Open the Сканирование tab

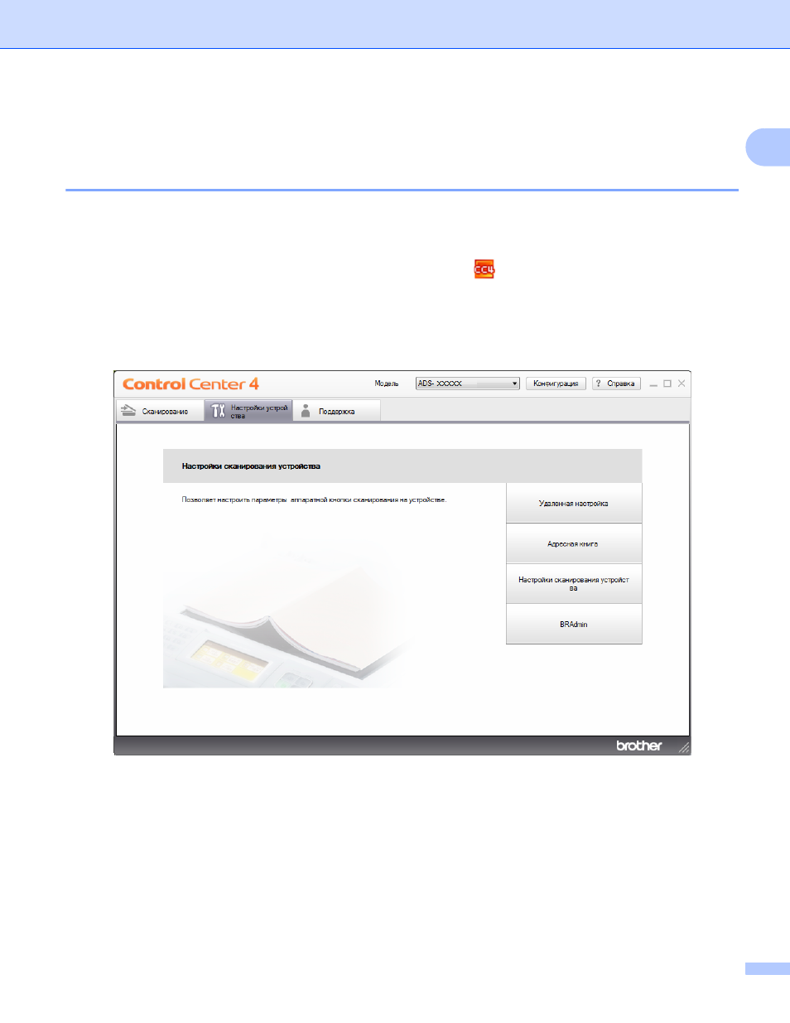[160, 411]
